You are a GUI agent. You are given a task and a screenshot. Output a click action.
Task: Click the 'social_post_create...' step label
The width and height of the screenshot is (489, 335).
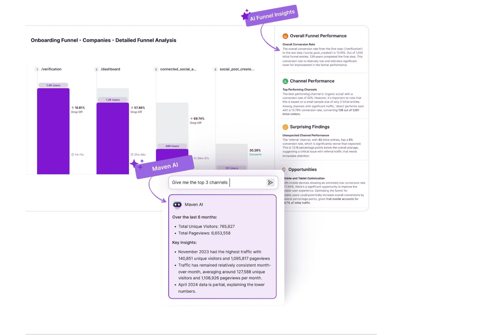[237, 69]
